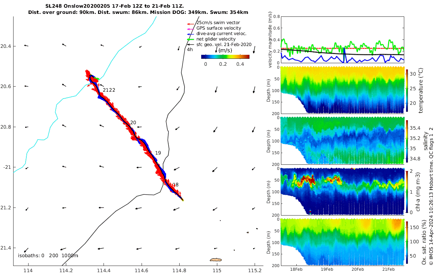Image resolution: width=439 pixels, height=274 pixels.
Task: Click the '(m/s)' color bar label
Action: click(x=225, y=50)
